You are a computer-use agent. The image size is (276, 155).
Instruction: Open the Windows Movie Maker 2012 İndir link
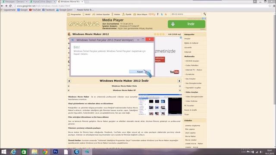tap(124, 81)
